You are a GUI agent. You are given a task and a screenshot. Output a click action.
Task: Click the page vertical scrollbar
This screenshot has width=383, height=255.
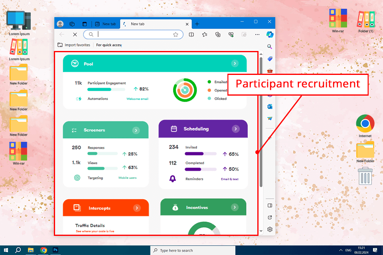click(261, 122)
